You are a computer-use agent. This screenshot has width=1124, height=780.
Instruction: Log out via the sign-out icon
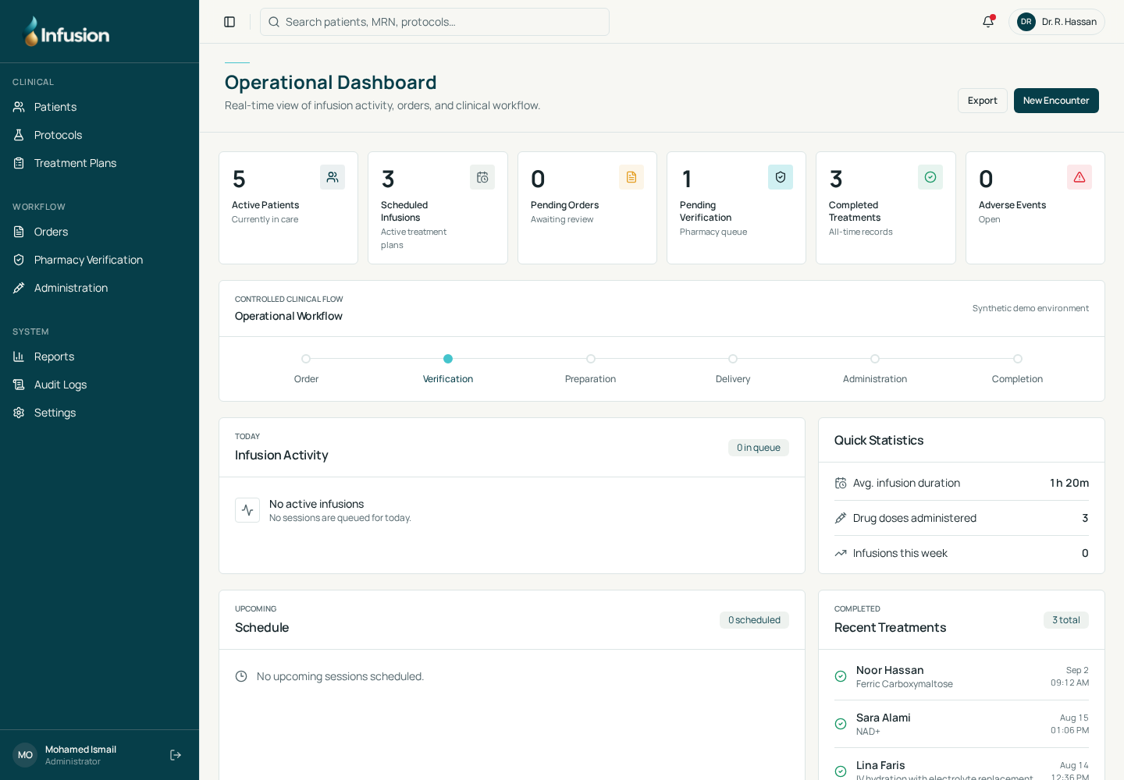point(176,755)
